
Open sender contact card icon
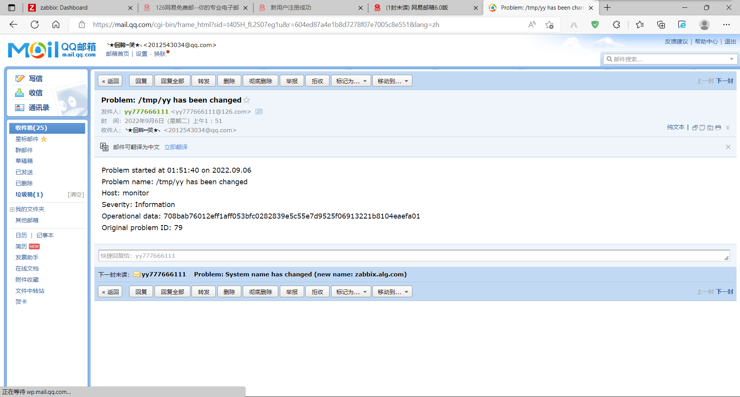click(x=259, y=111)
